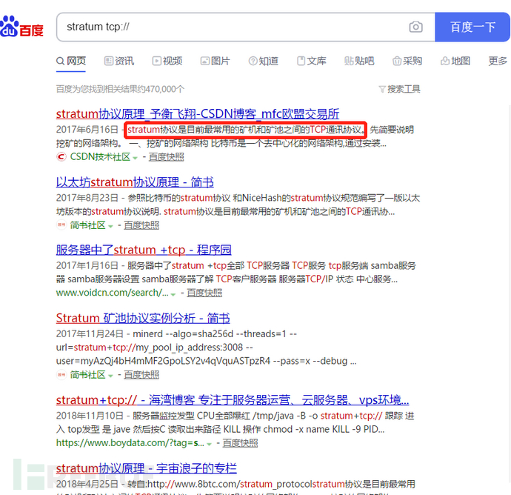Viewport: 511px width, 495px height.
Task: Switch to the 资讯 tab
Action: pos(119,61)
